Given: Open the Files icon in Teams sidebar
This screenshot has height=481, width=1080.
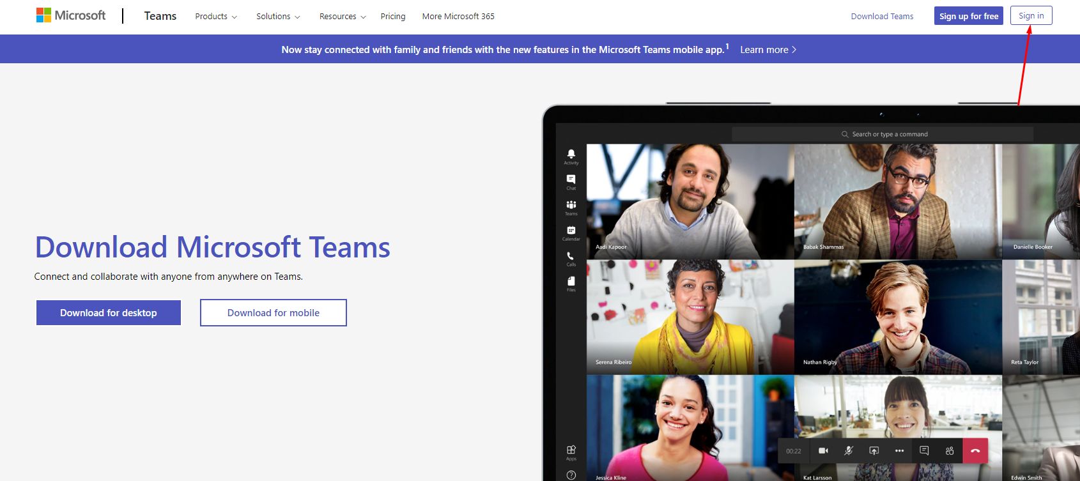Looking at the screenshot, I should [x=571, y=284].
